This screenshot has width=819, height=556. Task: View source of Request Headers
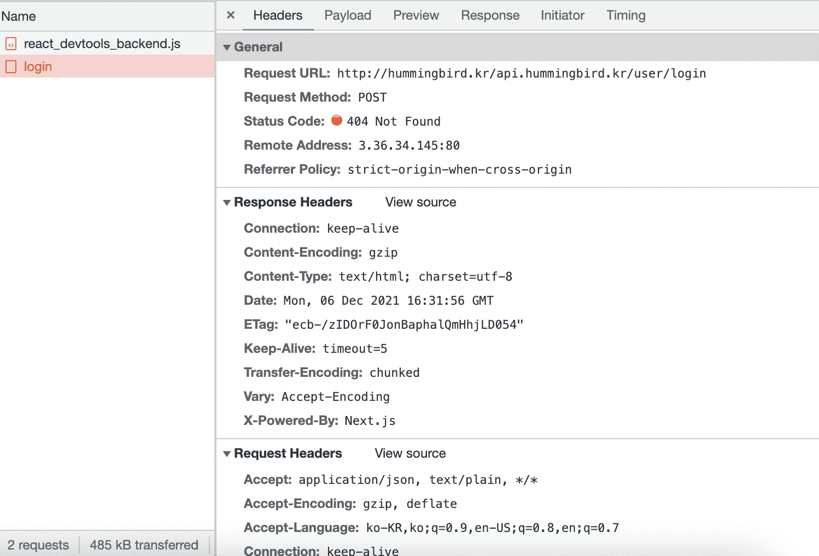pos(410,453)
